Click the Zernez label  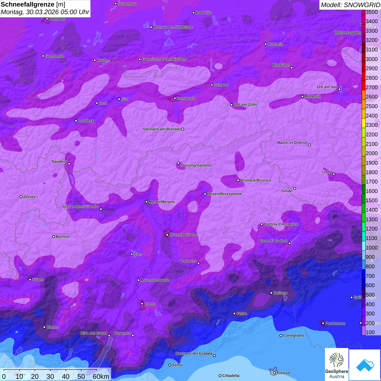tap(29, 197)
